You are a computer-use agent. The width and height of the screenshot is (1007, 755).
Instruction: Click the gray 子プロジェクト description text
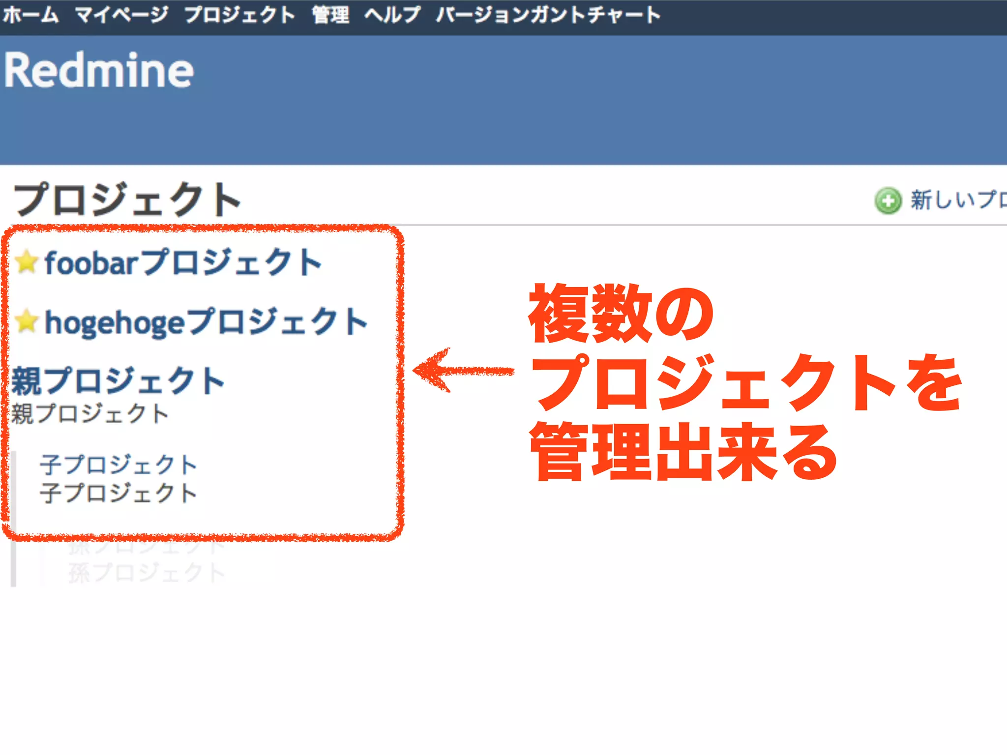coord(118,493)
